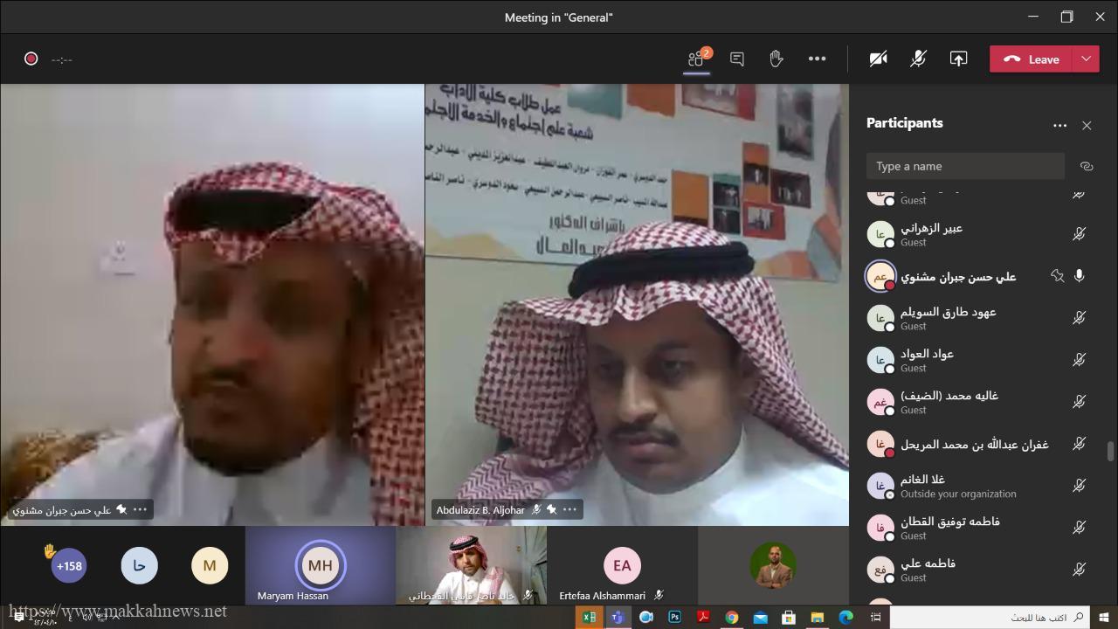Open the share content tray icon

pos(958,59)
